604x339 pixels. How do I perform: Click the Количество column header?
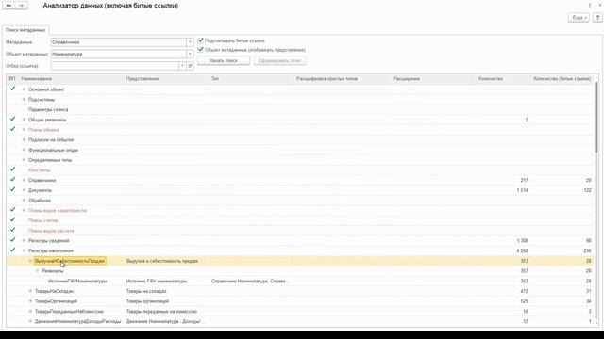click(503, 79)
